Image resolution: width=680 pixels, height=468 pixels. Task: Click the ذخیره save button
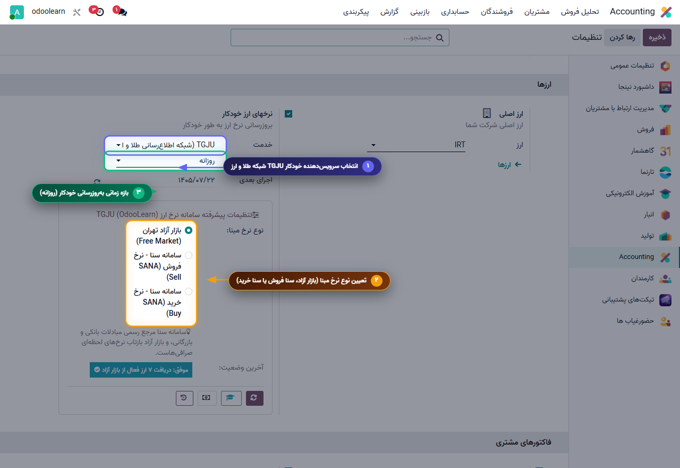point(657,37)
